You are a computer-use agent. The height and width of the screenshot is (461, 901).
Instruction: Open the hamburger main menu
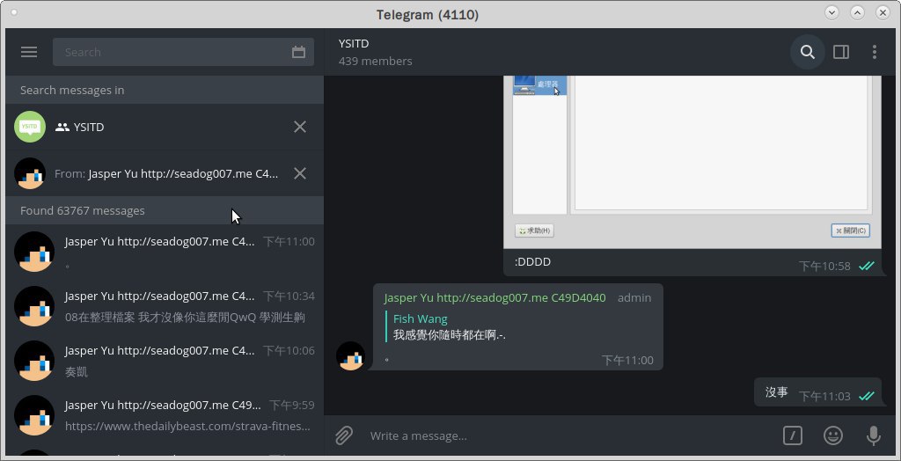29,52
